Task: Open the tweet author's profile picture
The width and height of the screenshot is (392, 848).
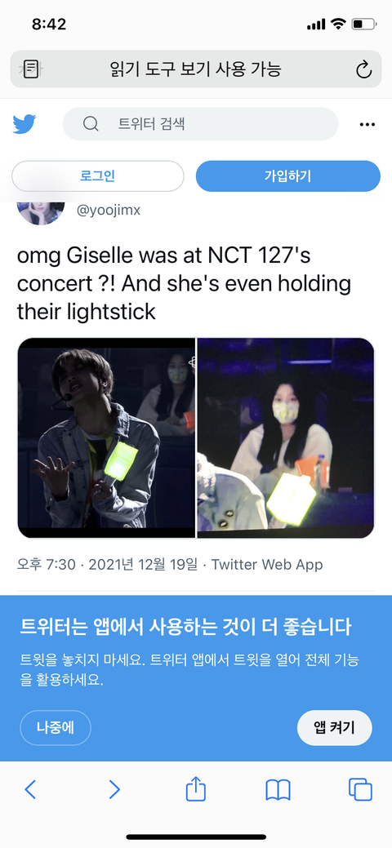Action: pyautogui.click(x=41, y=209)
